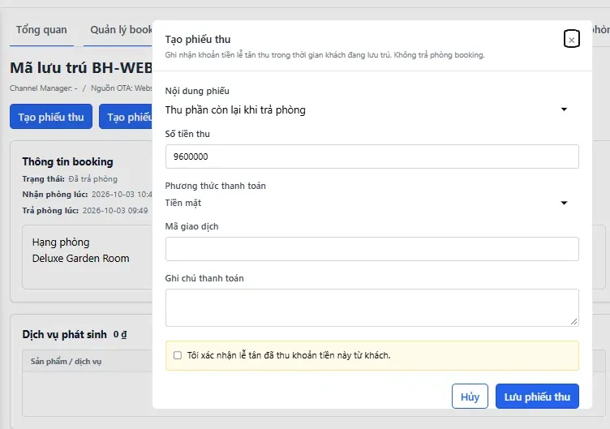Image resolution: width=610 pixels, height=429 pixels.
Task: Click the Mã lưu trú booking code title
Action: point(81,68)
